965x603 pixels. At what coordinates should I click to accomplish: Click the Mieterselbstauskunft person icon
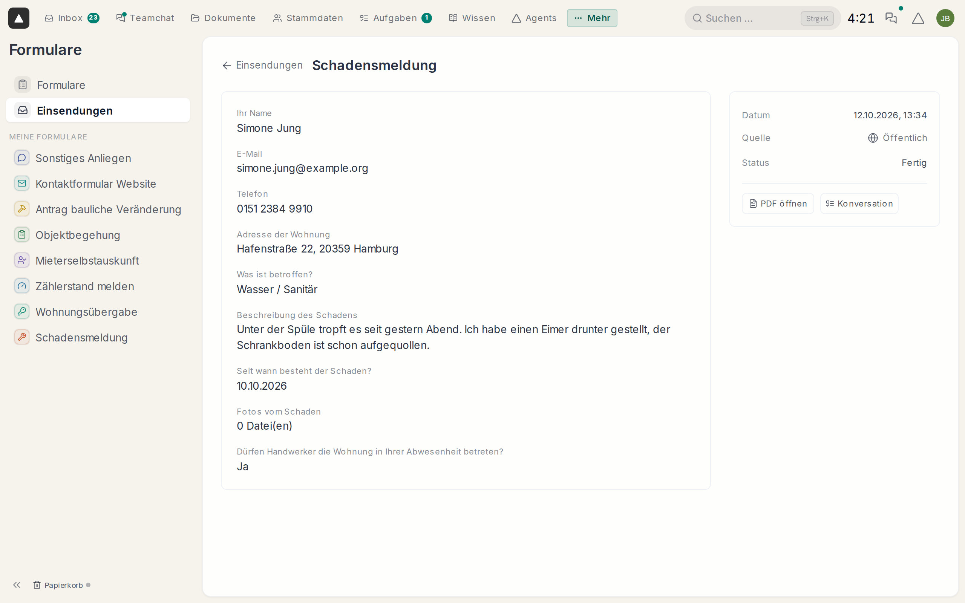pos(22,260)
